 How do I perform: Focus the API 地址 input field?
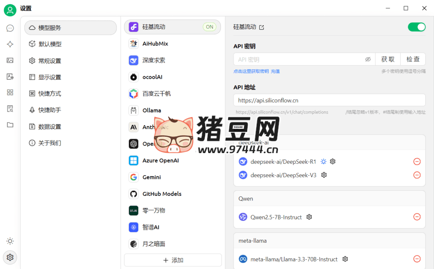[329, 100]
